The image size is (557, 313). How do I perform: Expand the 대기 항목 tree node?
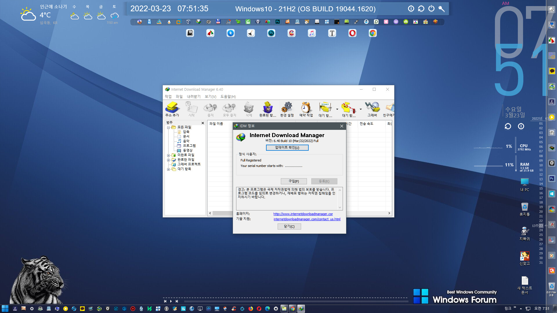pos(168,169)
